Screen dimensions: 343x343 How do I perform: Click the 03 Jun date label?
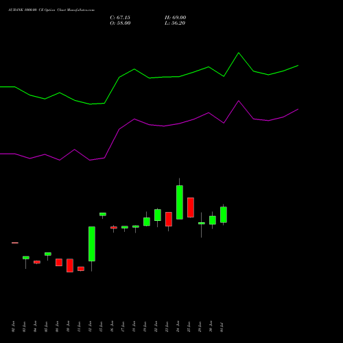coord(24,327)
